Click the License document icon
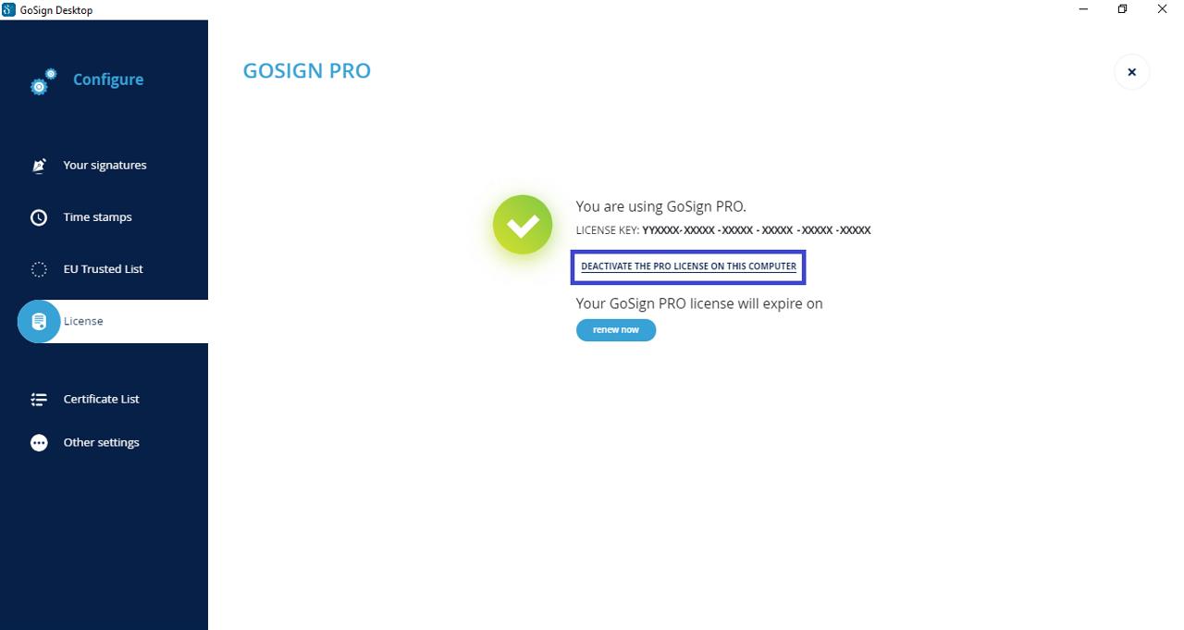 tap(39, 321)
